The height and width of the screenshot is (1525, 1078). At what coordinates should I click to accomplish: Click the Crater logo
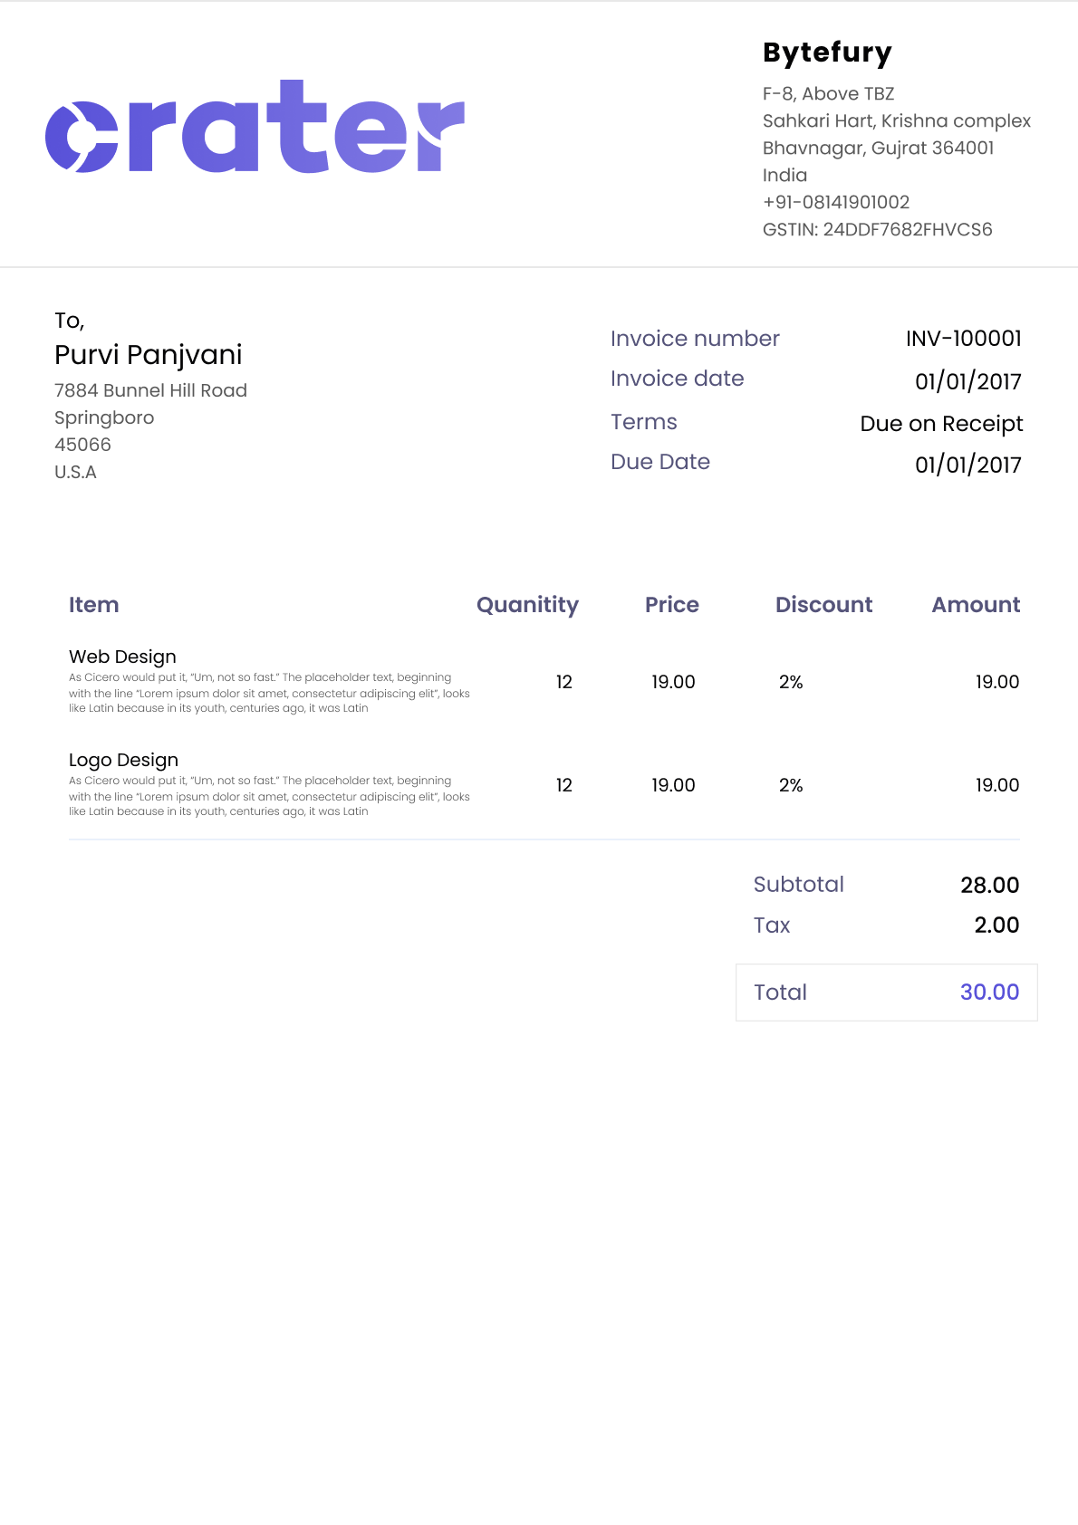point(255,127)
